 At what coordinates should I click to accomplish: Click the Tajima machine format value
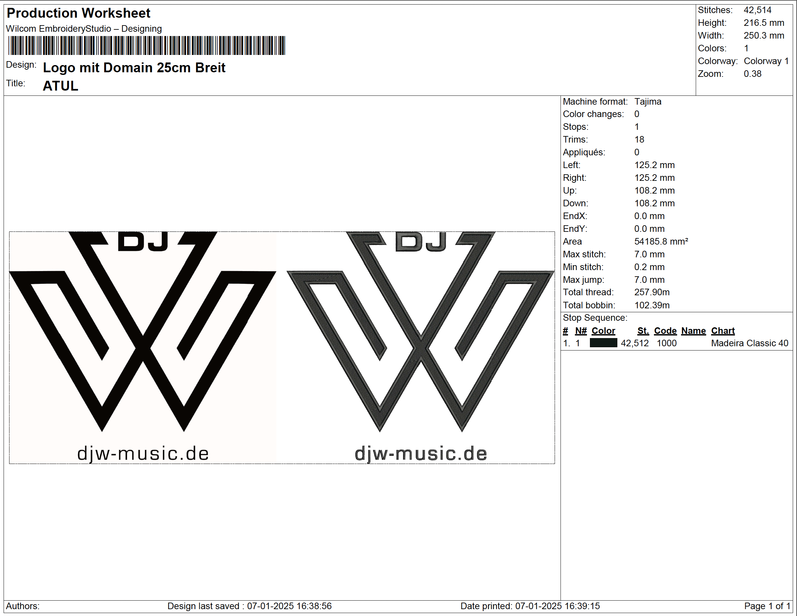click(x=647, y=102)
